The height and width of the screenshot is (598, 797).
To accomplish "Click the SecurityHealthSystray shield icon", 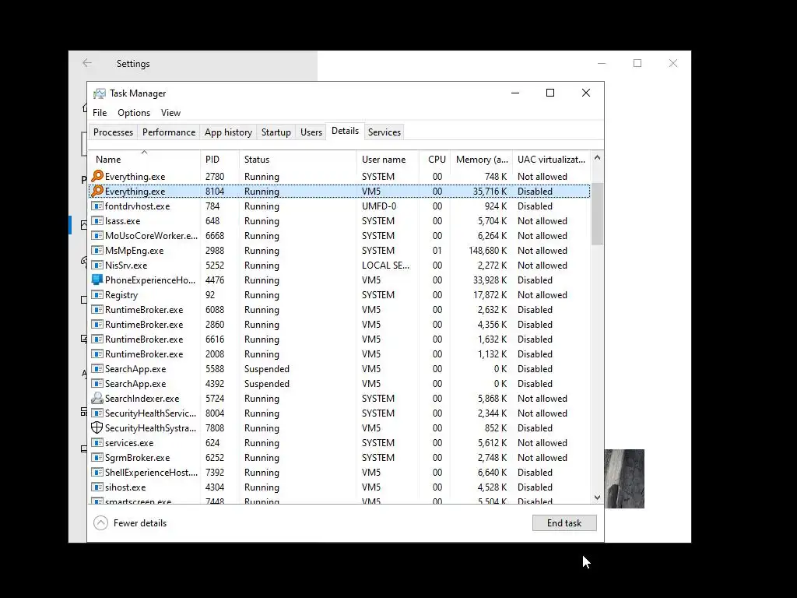I will 97,427.
